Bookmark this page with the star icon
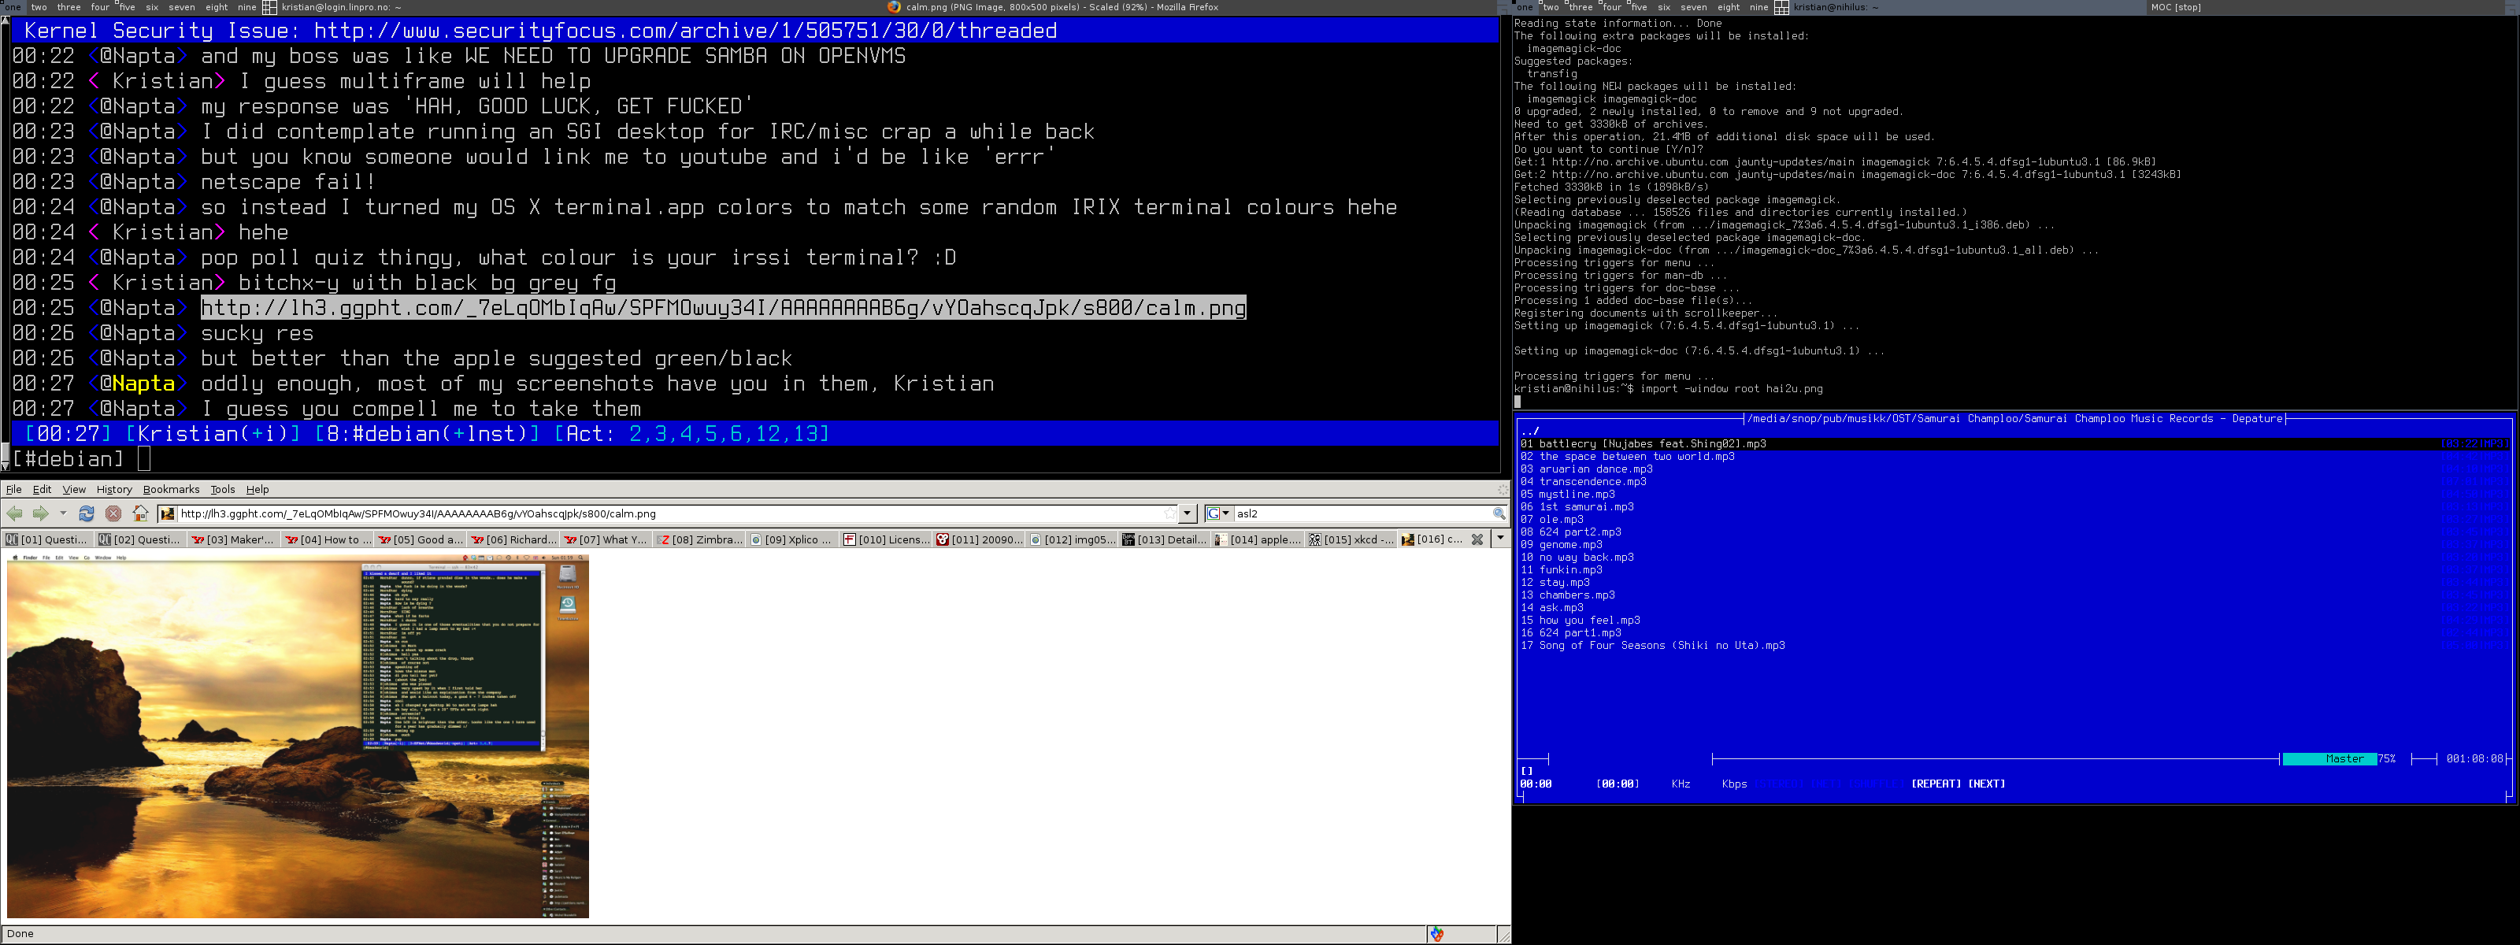Viewport: 2520px width, 945px height. (x=1170, y=513)
